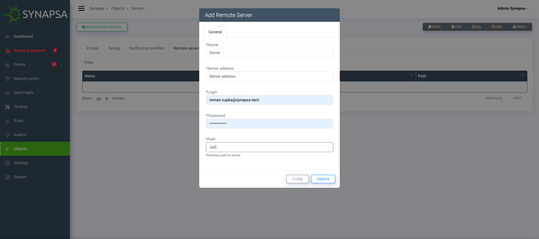This screenshot has height=239, width=539.
Task: Switch to the Remote servers tab
Action: point(185,48)
